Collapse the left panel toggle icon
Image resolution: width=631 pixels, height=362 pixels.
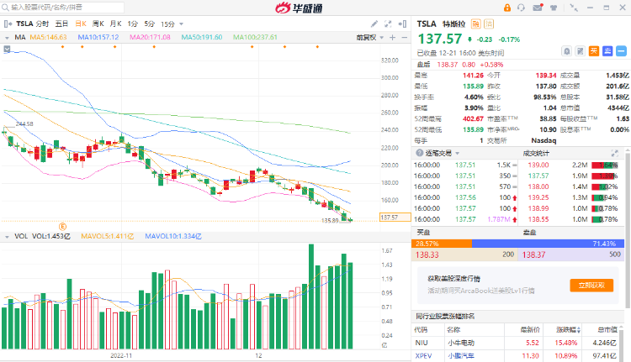pyautogui.click(x=8, y=24)
